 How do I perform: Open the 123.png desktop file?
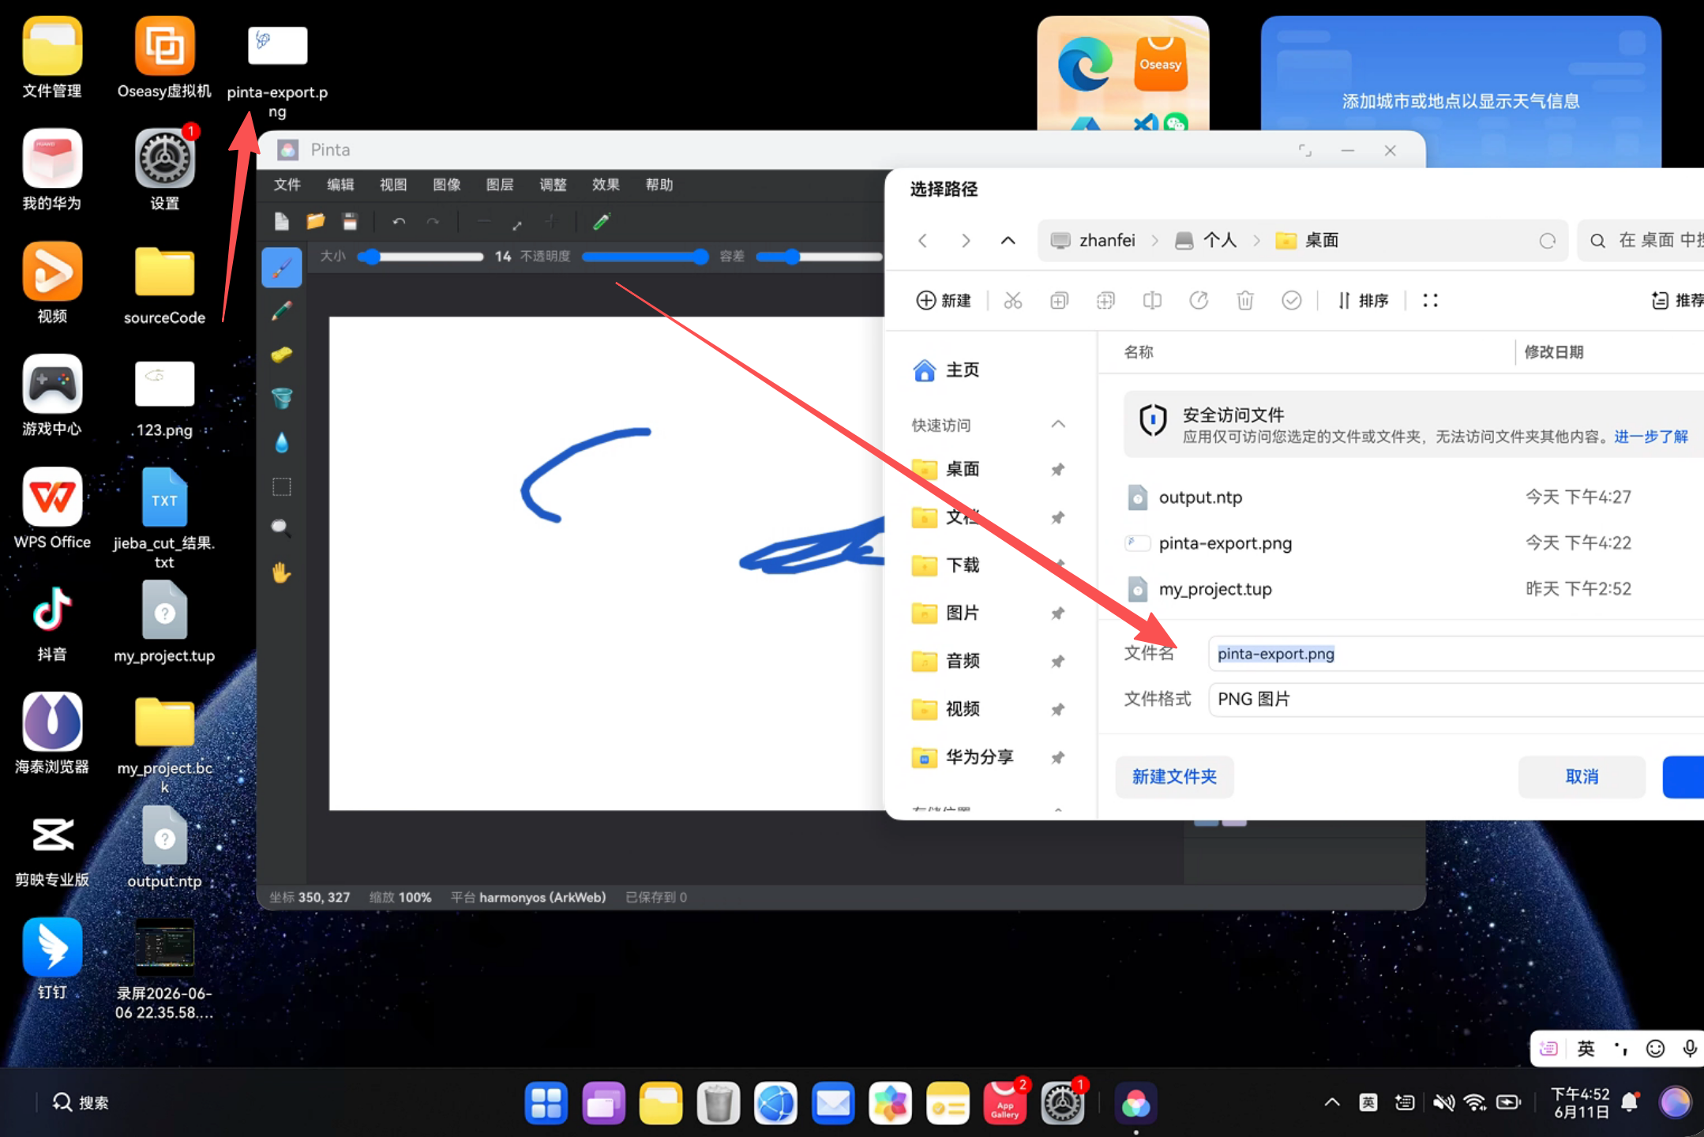(x=164, y=399)
